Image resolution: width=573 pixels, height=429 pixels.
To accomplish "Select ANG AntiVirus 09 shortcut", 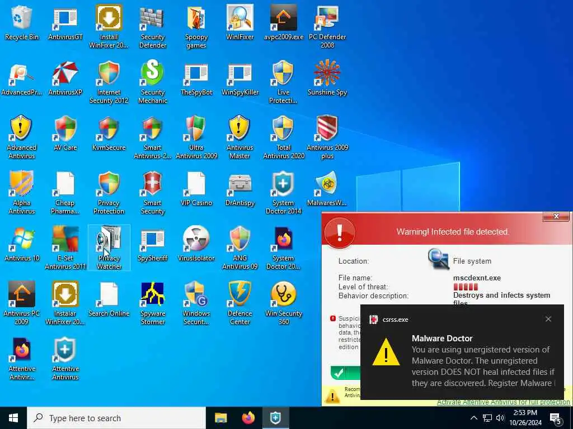I will coord(239,249).
